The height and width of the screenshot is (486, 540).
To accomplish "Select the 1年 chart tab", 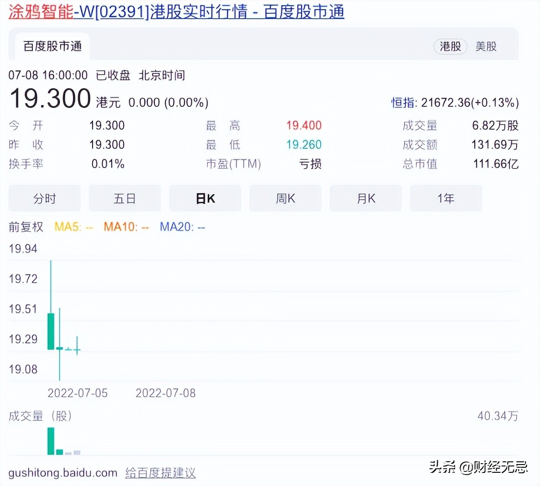I will 446,198.
